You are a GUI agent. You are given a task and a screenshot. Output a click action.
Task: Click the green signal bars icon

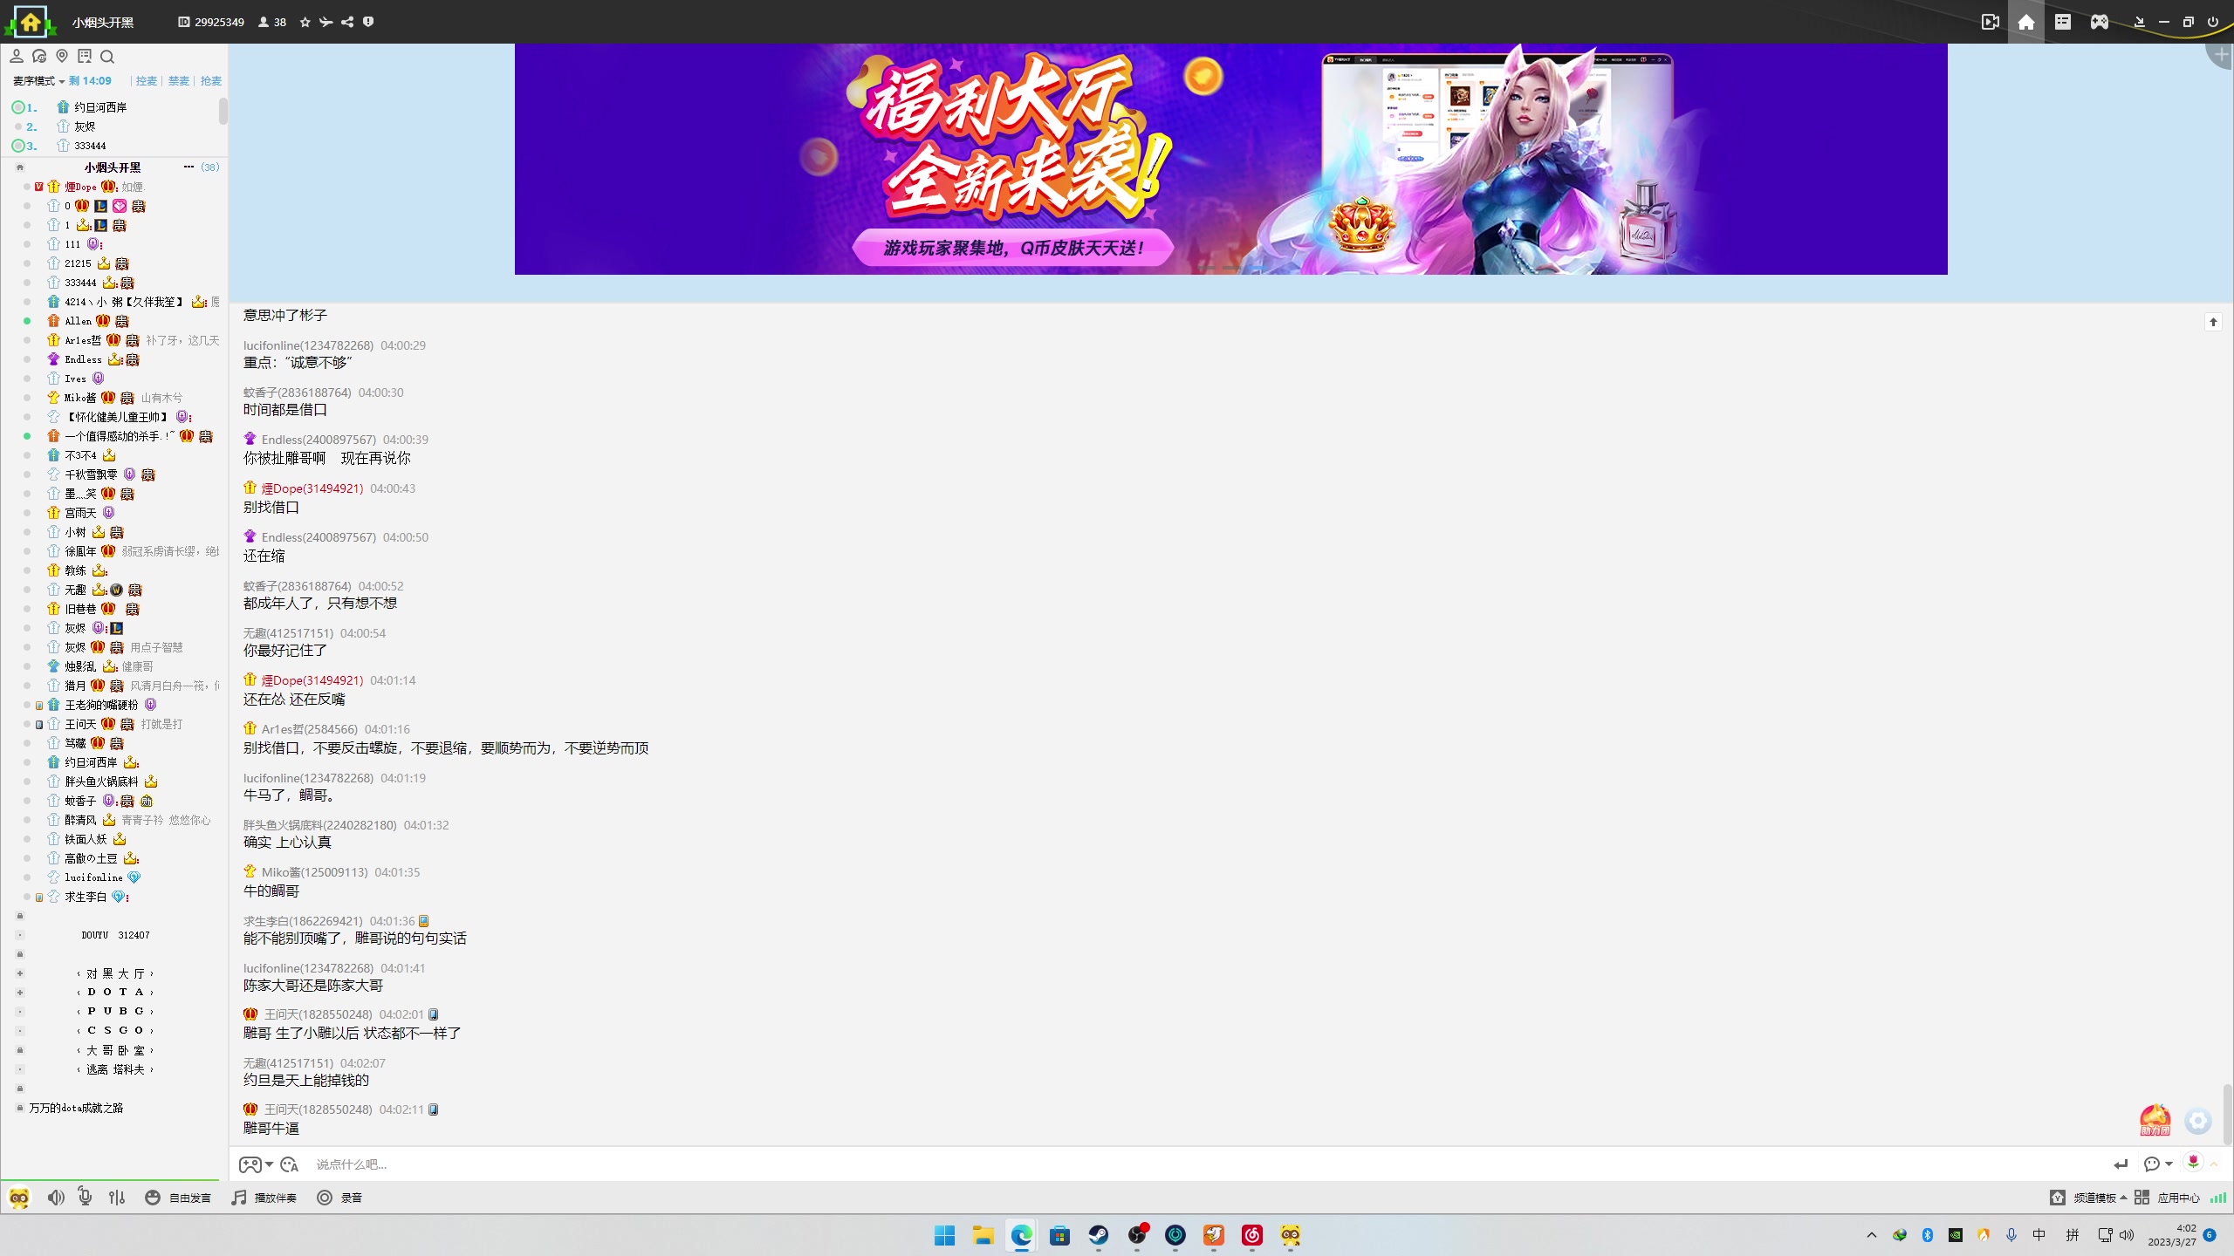click(x=2217, y=1198)
